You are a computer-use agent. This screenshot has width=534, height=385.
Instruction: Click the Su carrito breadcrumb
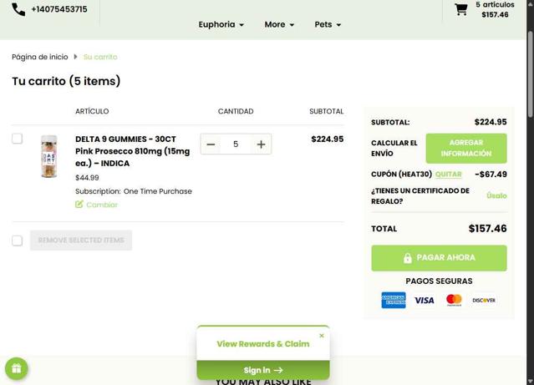point(100,57)
